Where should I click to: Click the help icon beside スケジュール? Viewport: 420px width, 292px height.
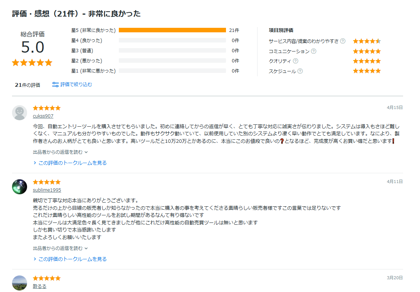(x=300, y=71)
